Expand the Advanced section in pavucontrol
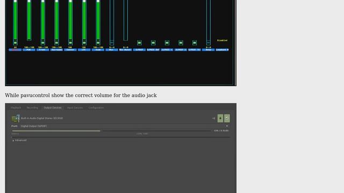344x193 pixels. tap(19, 140)
